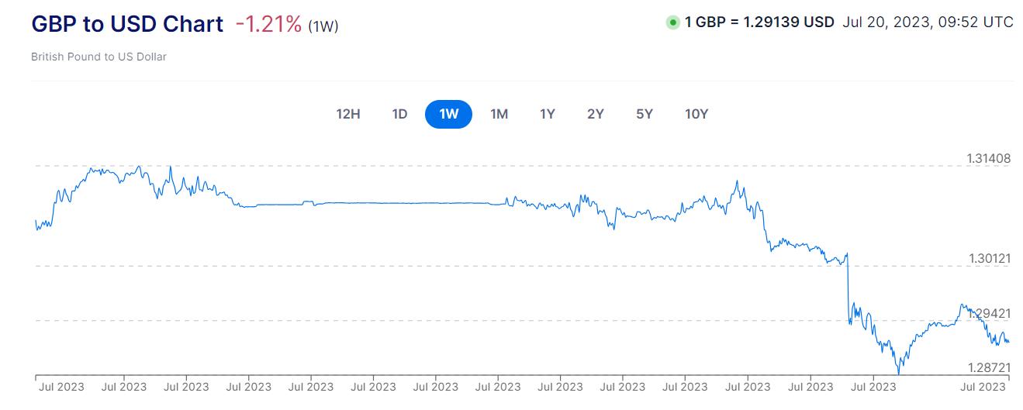1023x410 pixels.
Task: Select the 12H time range
Action: point(348,115)
